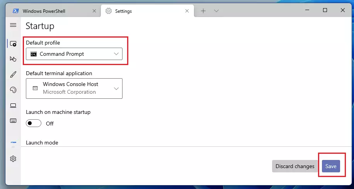Minimize the Terminal window

coord(307,10)
